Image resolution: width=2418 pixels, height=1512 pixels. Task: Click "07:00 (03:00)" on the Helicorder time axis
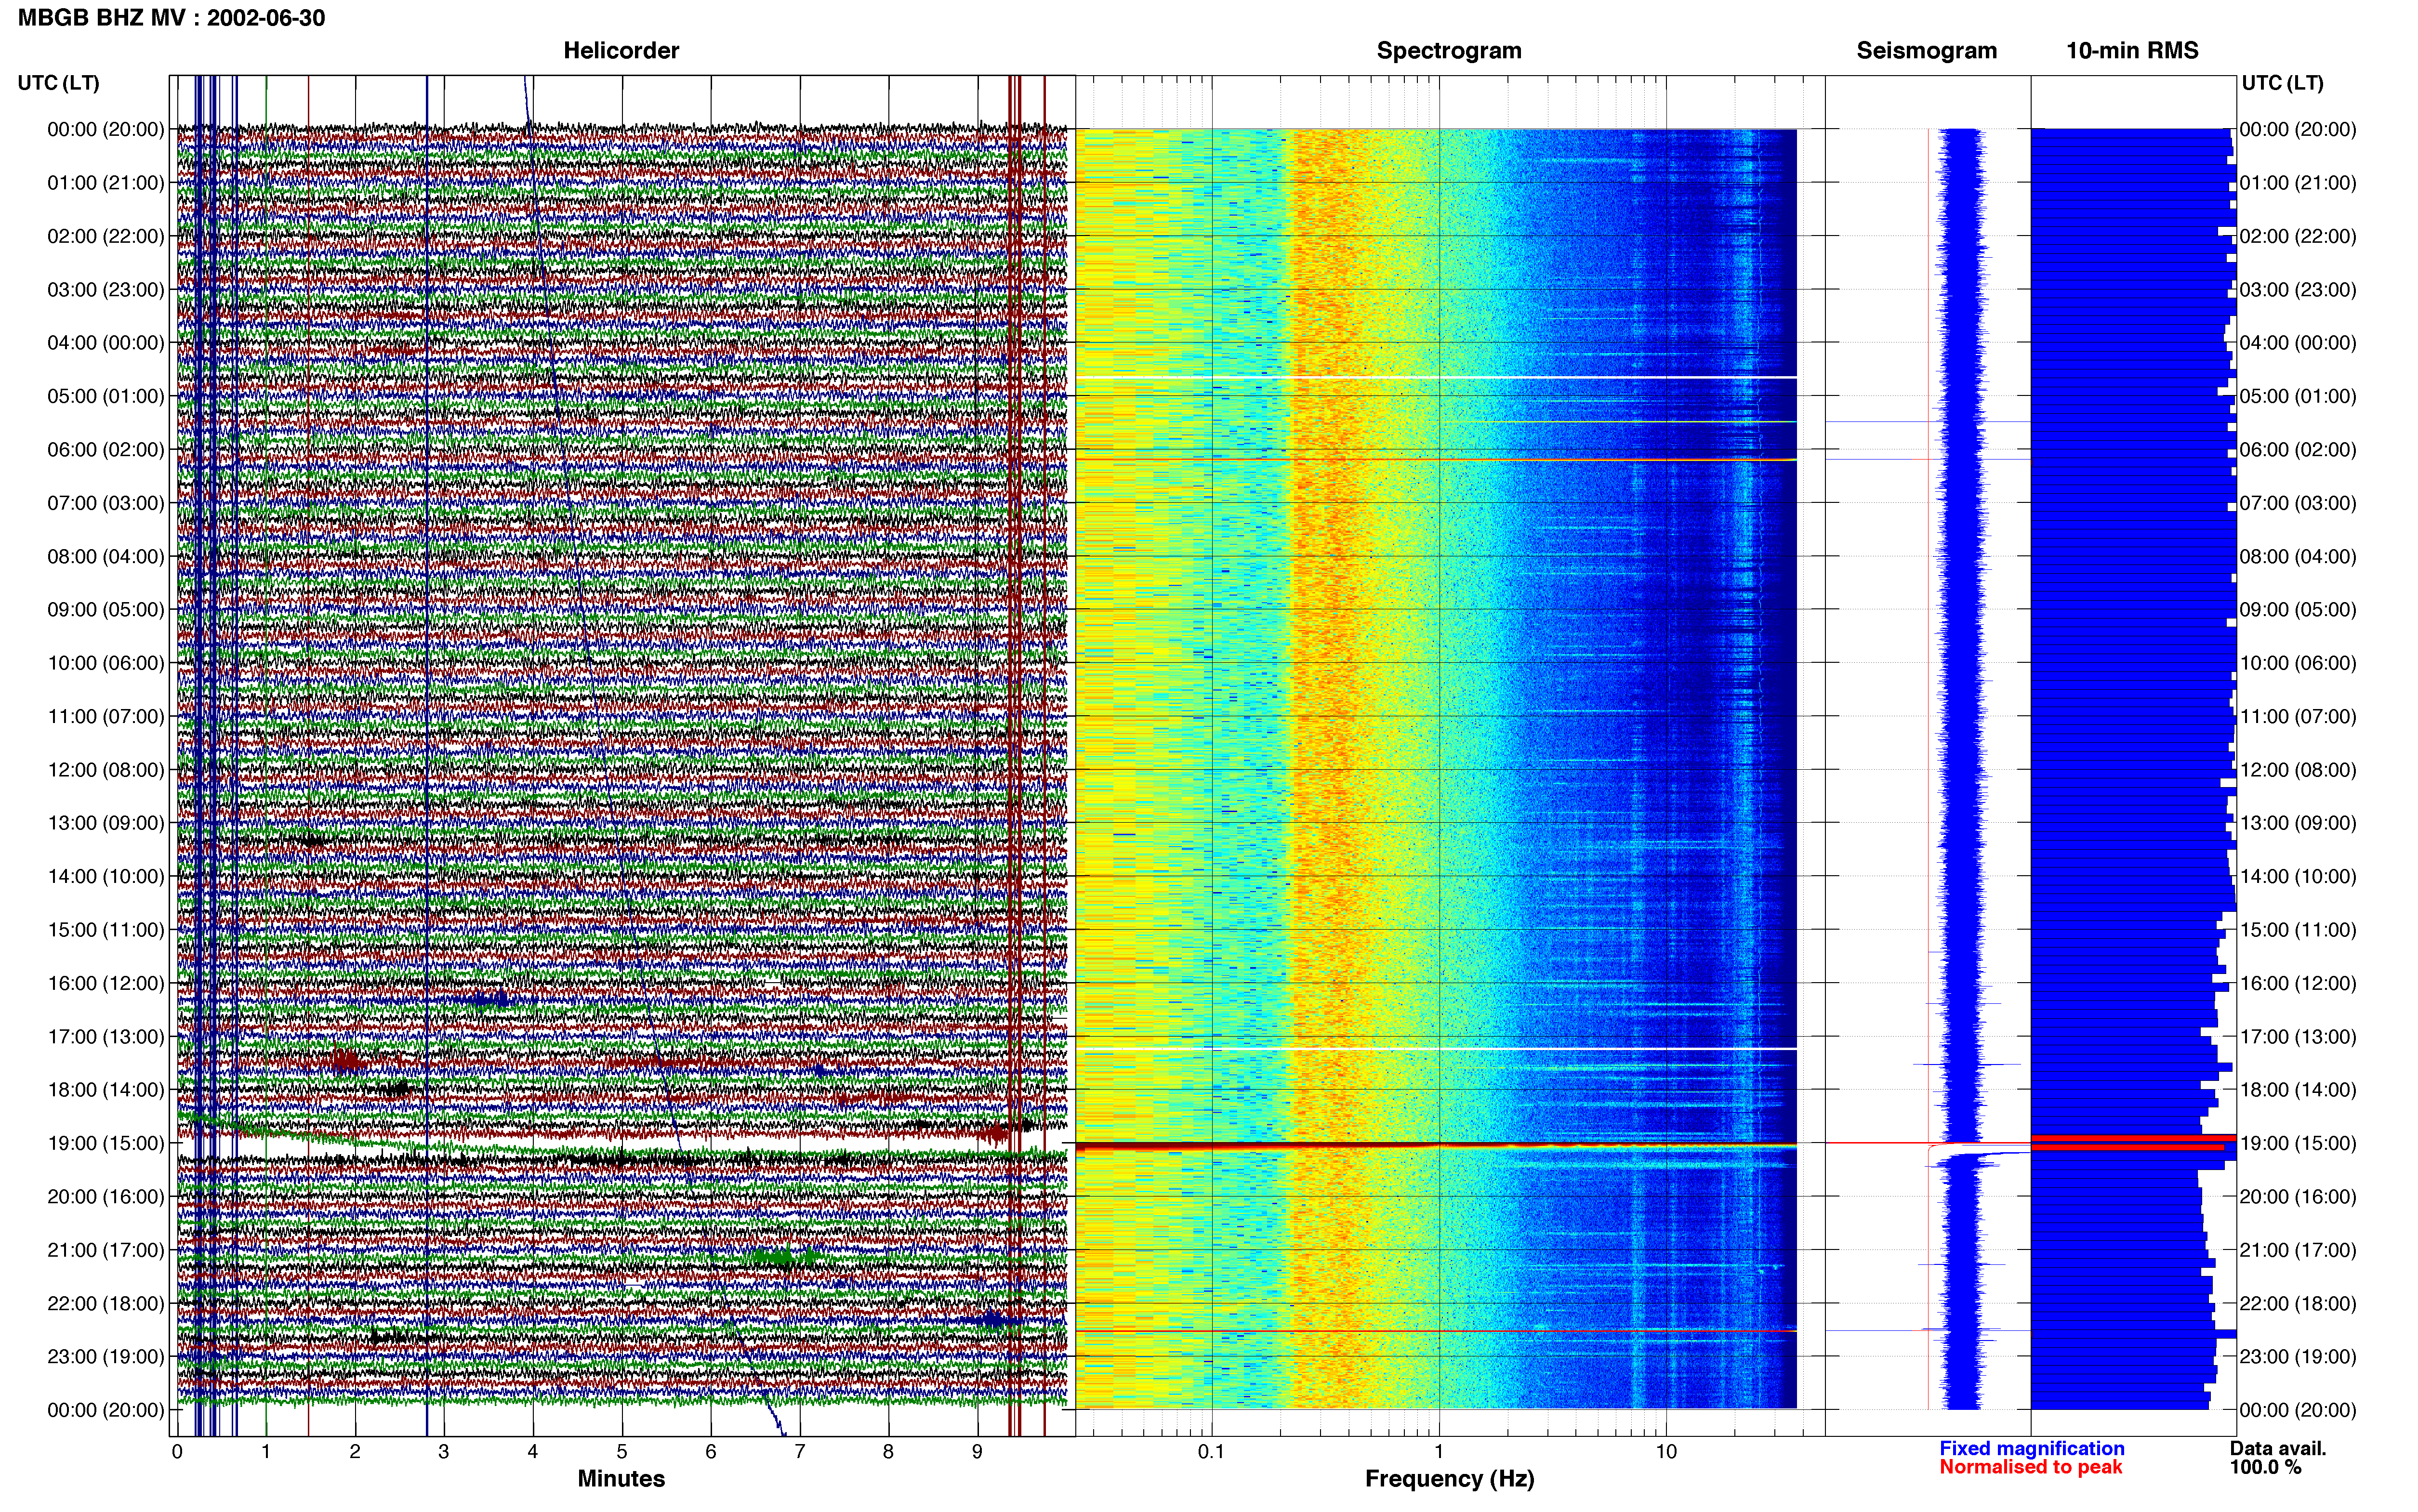click(x=106, y=503)
